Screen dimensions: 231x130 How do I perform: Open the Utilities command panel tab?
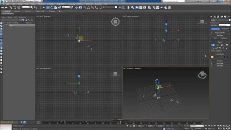coord(228,17)
